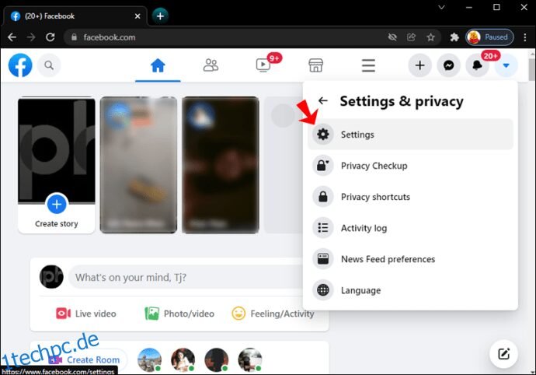Go back from Settings & privacy menu
This screenshot has width=536, height=375.
click(x=322, y=100)
